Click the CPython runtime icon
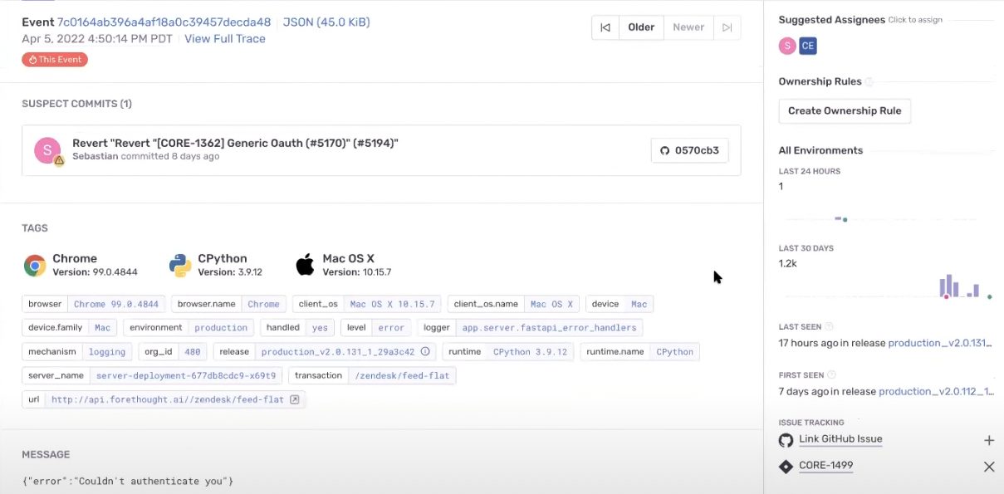The width and height of the screenshot is (1004, 494). click(180, 266)
